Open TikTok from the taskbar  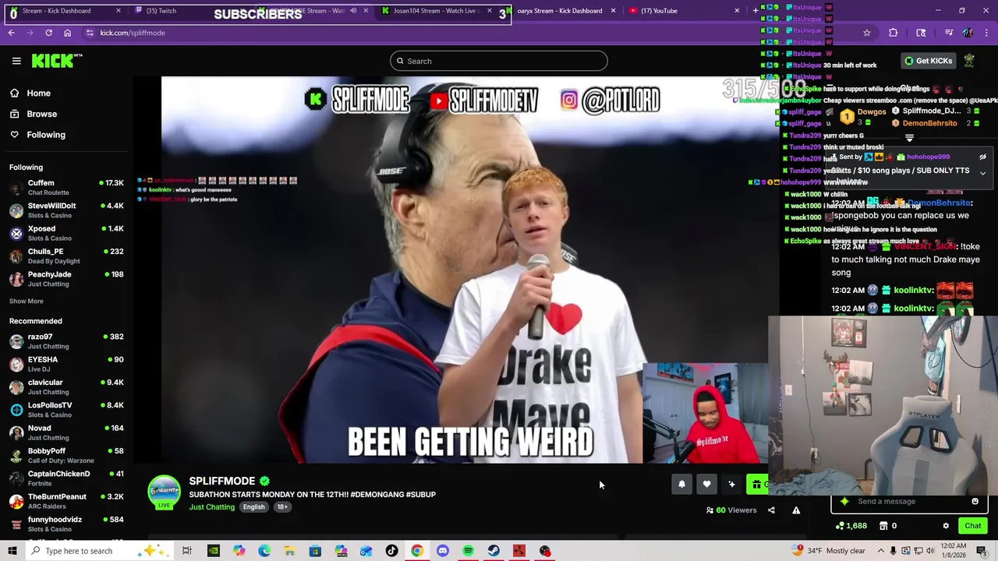(x=391, y=551)
